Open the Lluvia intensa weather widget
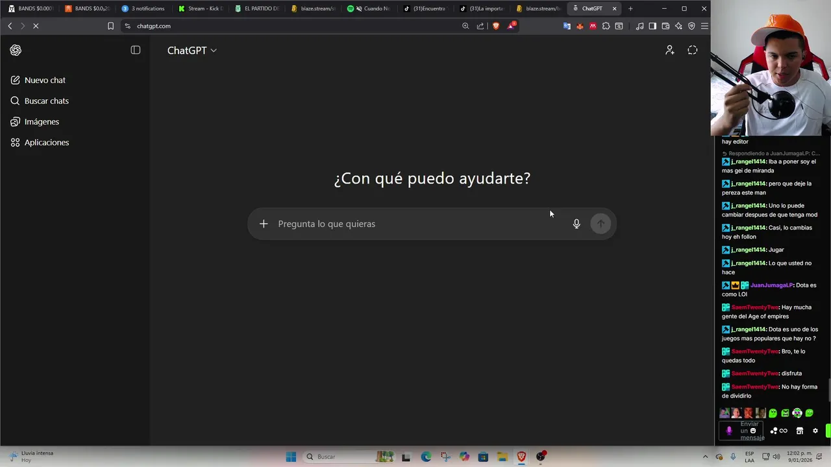Image resolution: width=831 pixels, height=467 pixels. (31, 457)
